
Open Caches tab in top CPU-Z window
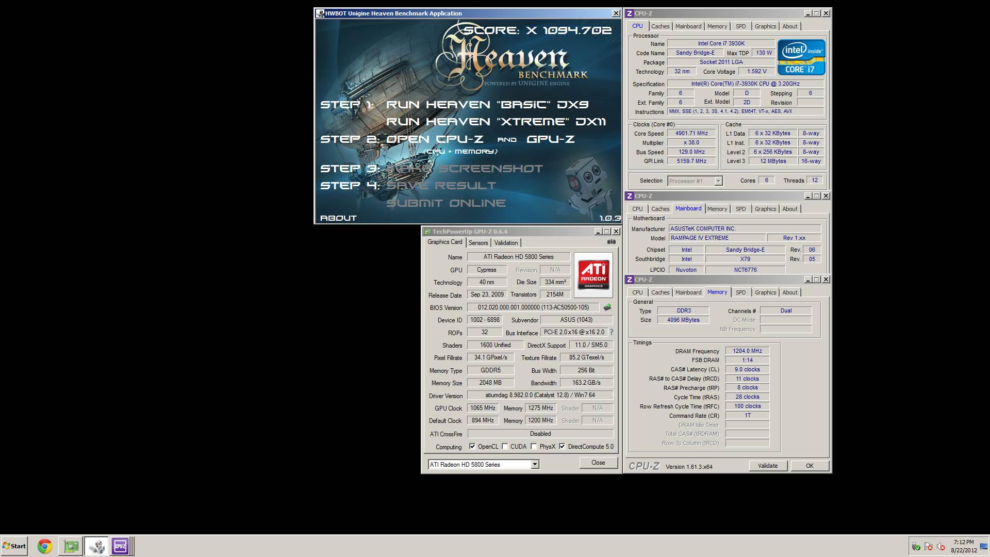tap(660, 26)
